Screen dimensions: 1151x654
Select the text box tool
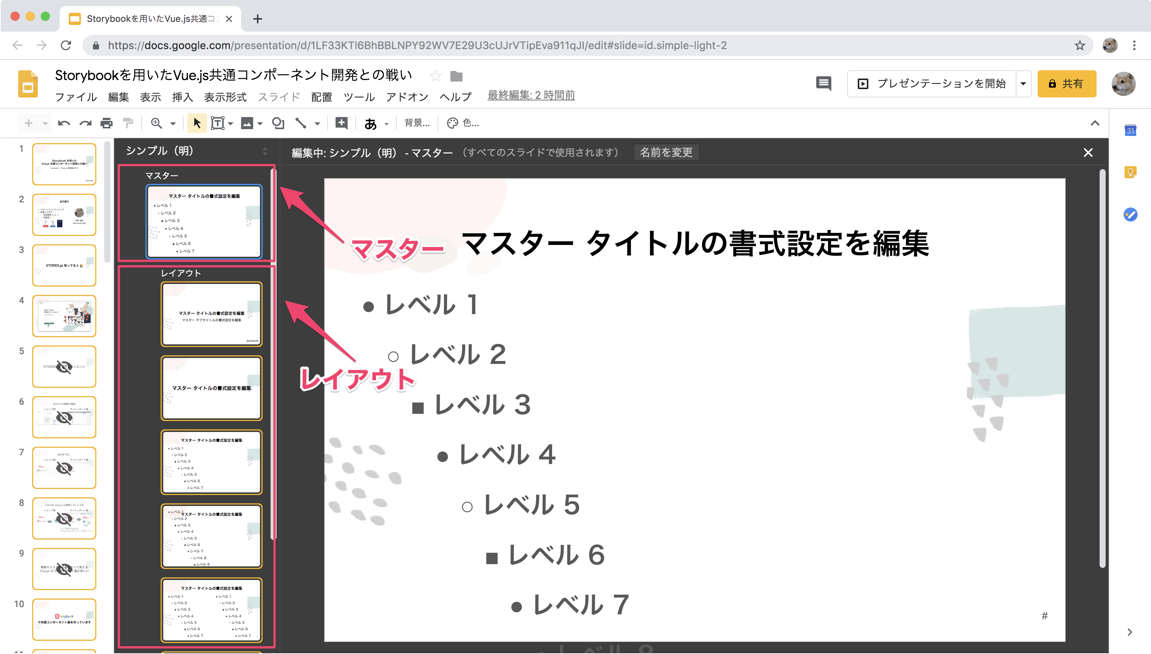click(218, 123)
